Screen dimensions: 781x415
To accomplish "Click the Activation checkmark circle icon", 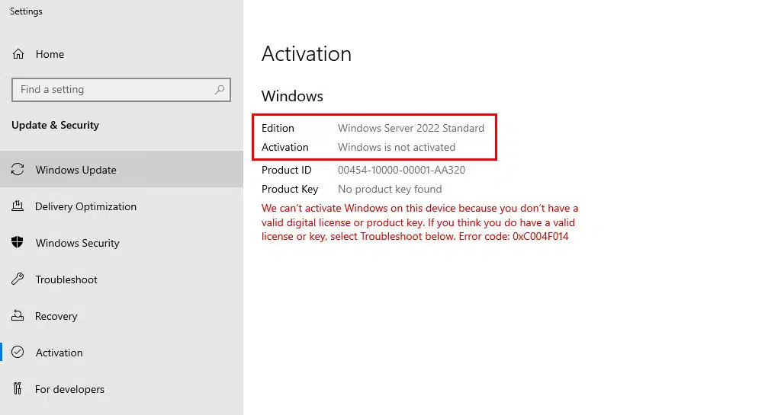I will [x=18, y=353].
